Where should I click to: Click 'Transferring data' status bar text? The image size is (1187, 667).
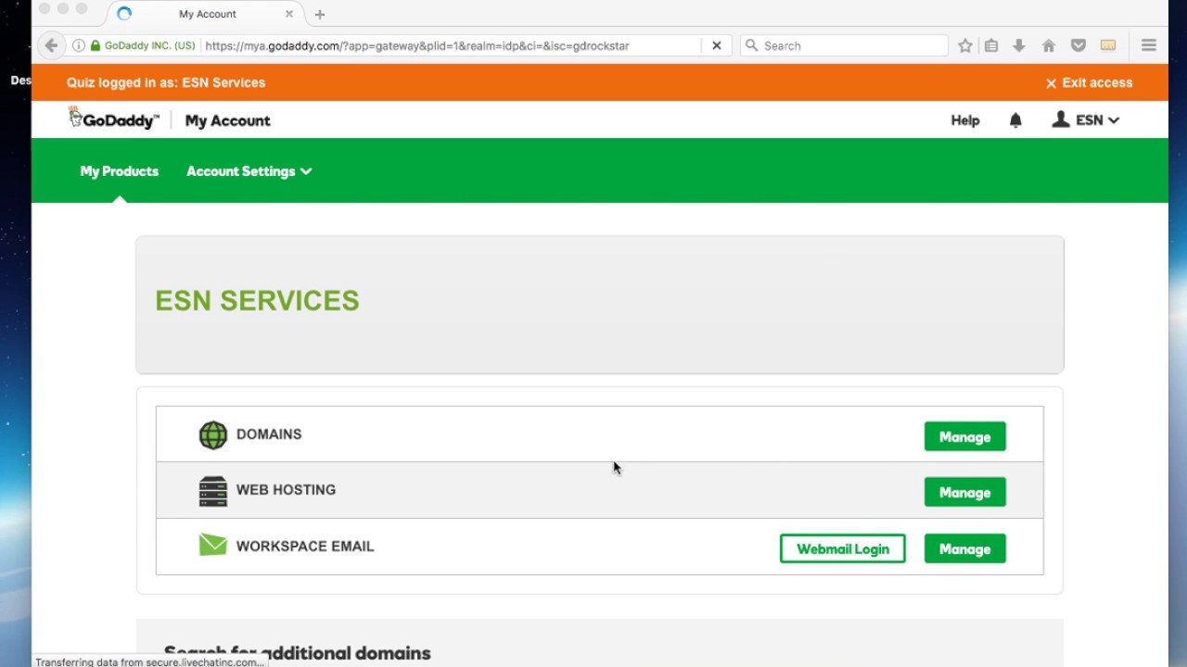[149, 661]
